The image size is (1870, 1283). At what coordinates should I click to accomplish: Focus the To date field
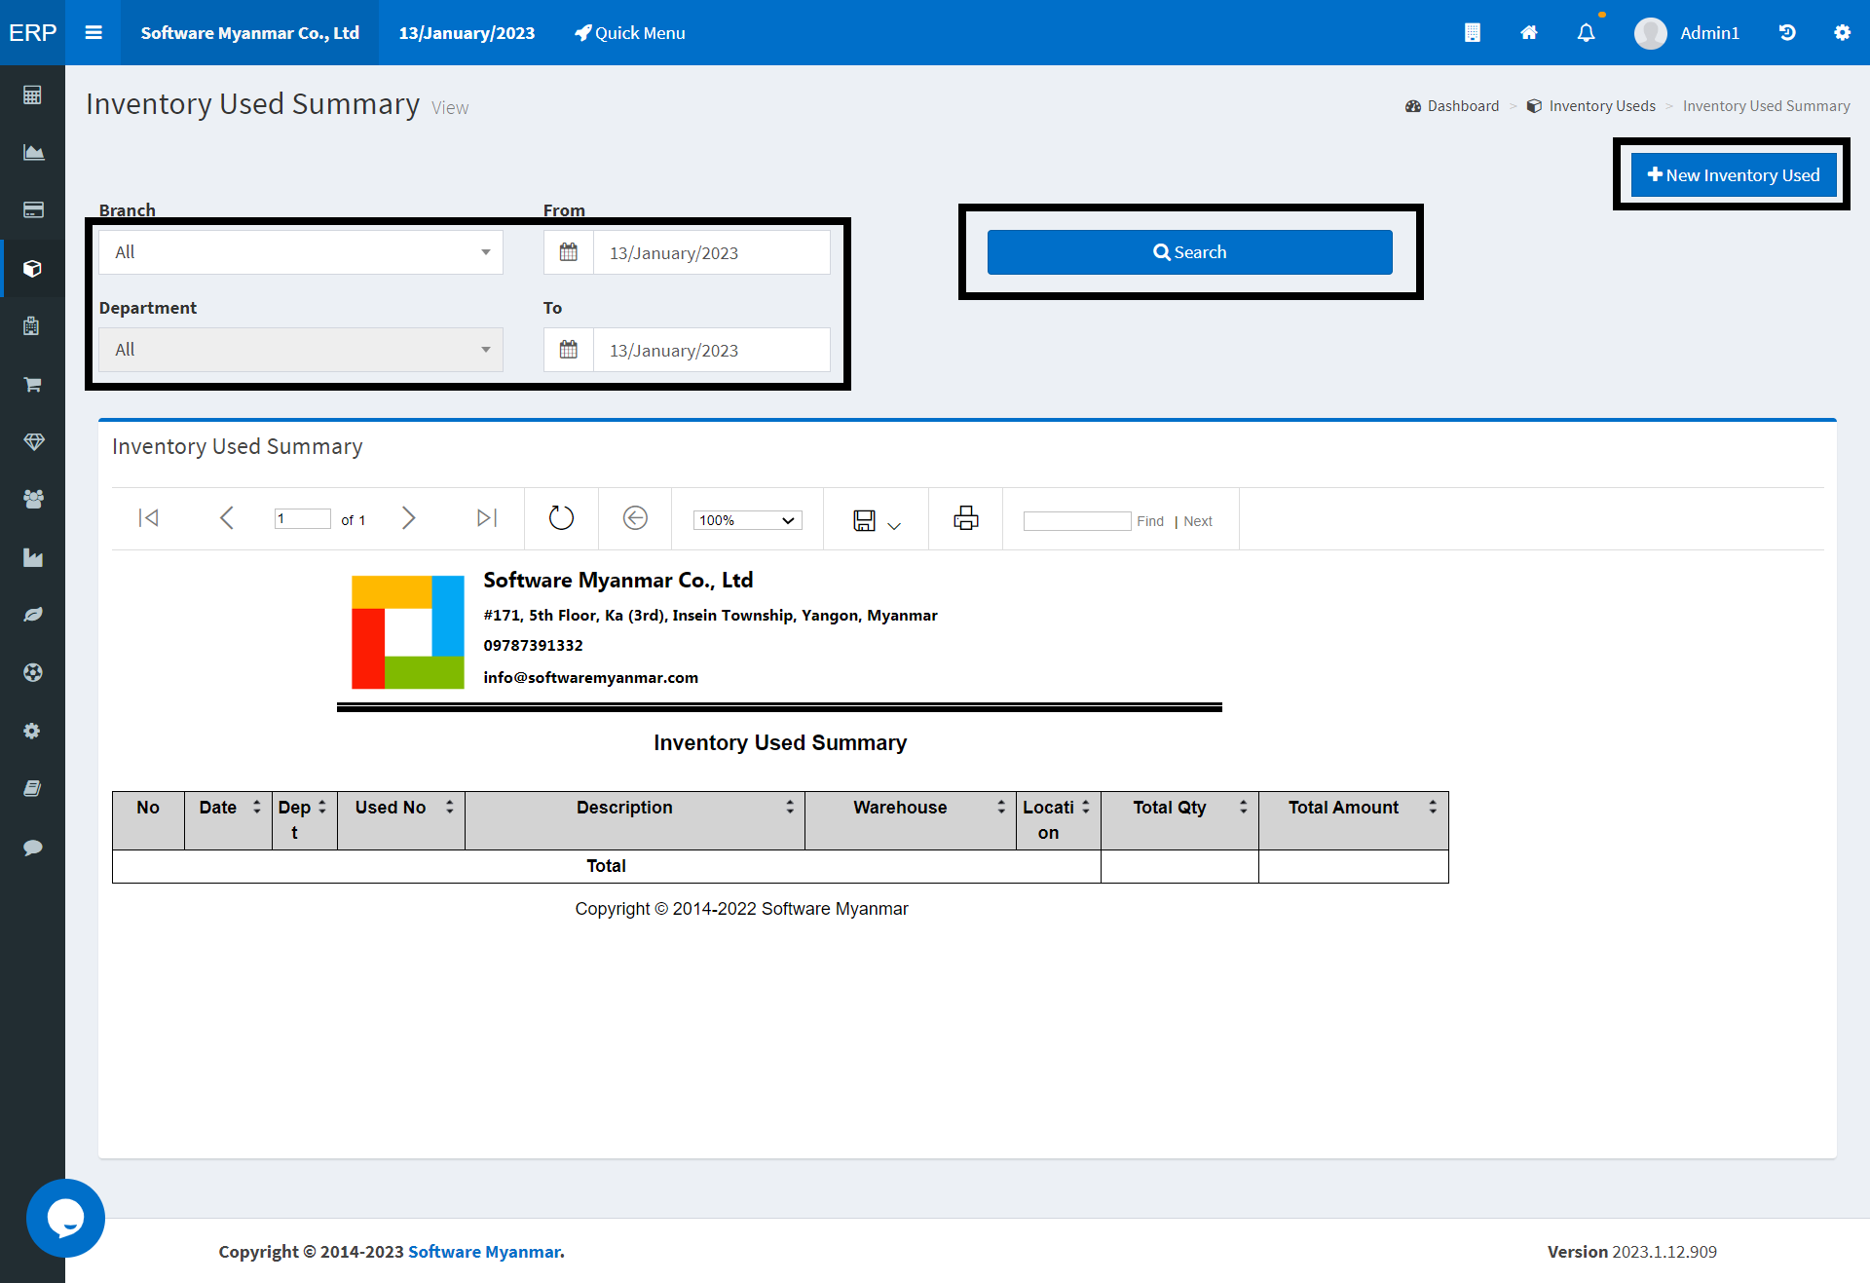point(712,350)
